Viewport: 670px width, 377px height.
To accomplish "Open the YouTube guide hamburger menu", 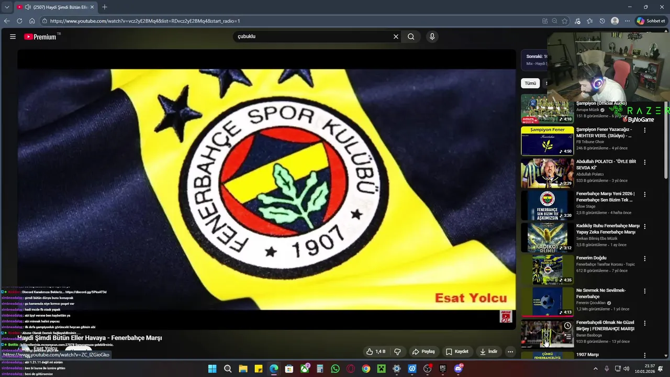I will click(x=13, y=37).
